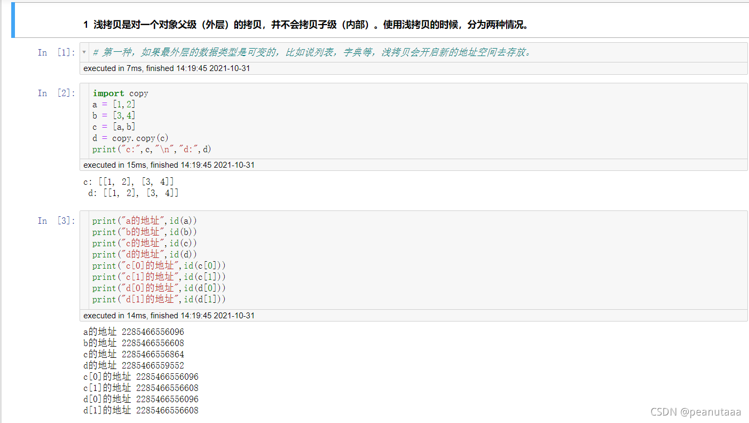Click output 'a的地址 2285466556096'
Image resolution: width=749 pixels, height=423 pixels.
point(133,332)
